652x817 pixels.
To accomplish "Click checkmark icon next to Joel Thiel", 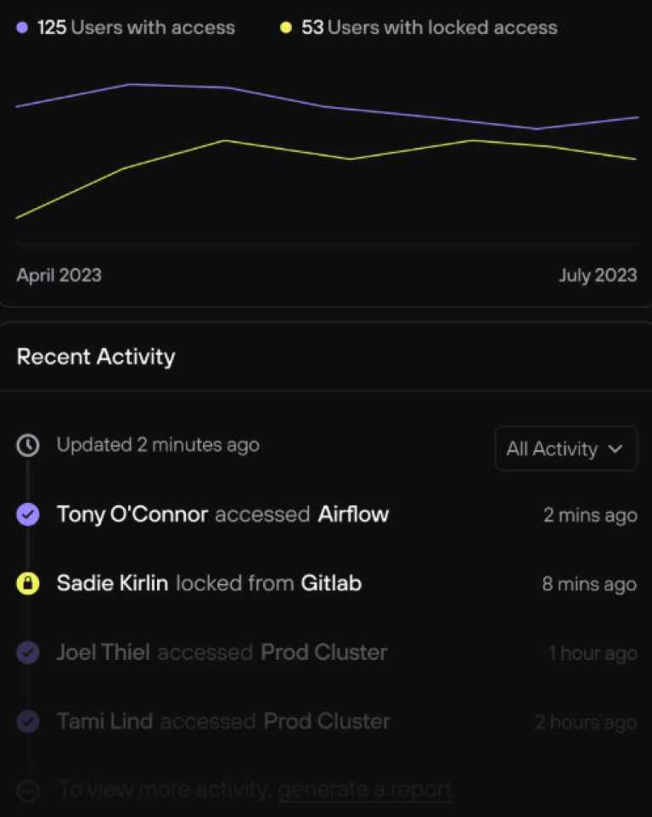I will coord(28,652).
